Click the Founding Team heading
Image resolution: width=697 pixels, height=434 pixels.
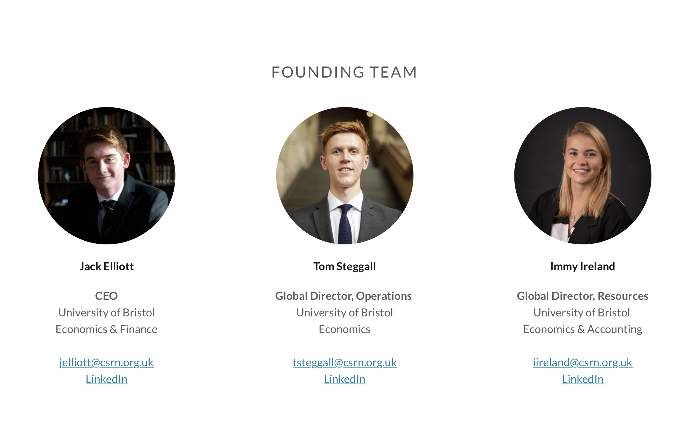click(344, 72)
